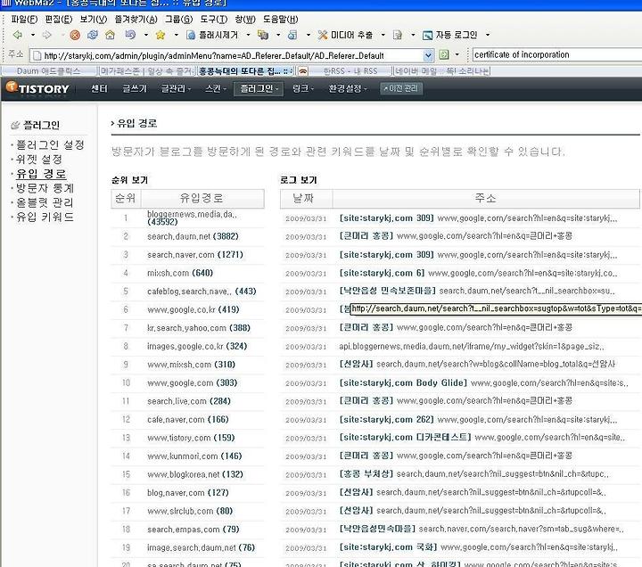Open the 즐겨찾기(A) menu
This screenshot has width=642, height=567.
(x=136, y=20)
